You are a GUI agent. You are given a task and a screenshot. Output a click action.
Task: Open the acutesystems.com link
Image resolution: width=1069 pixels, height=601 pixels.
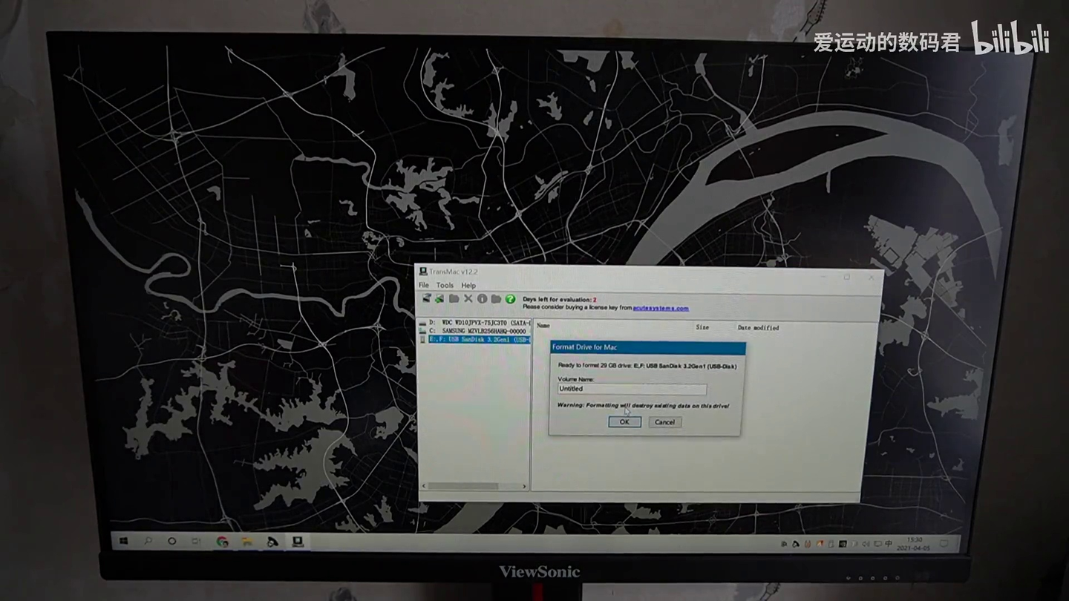click(x=661, y=308)
